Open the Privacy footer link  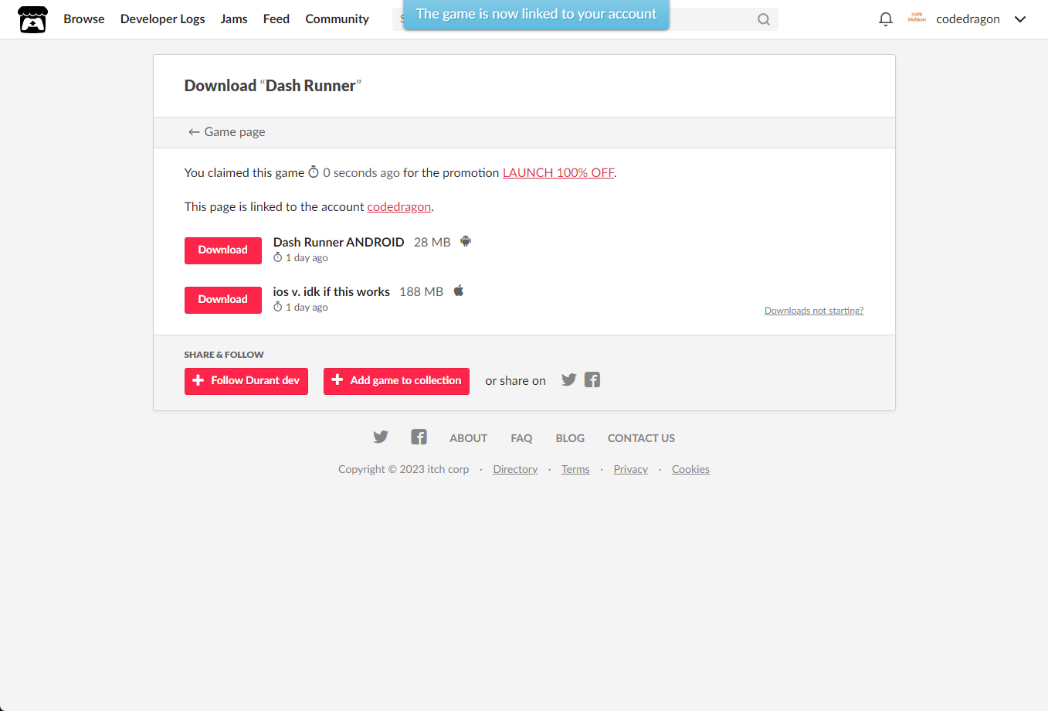tap(631, 469)
